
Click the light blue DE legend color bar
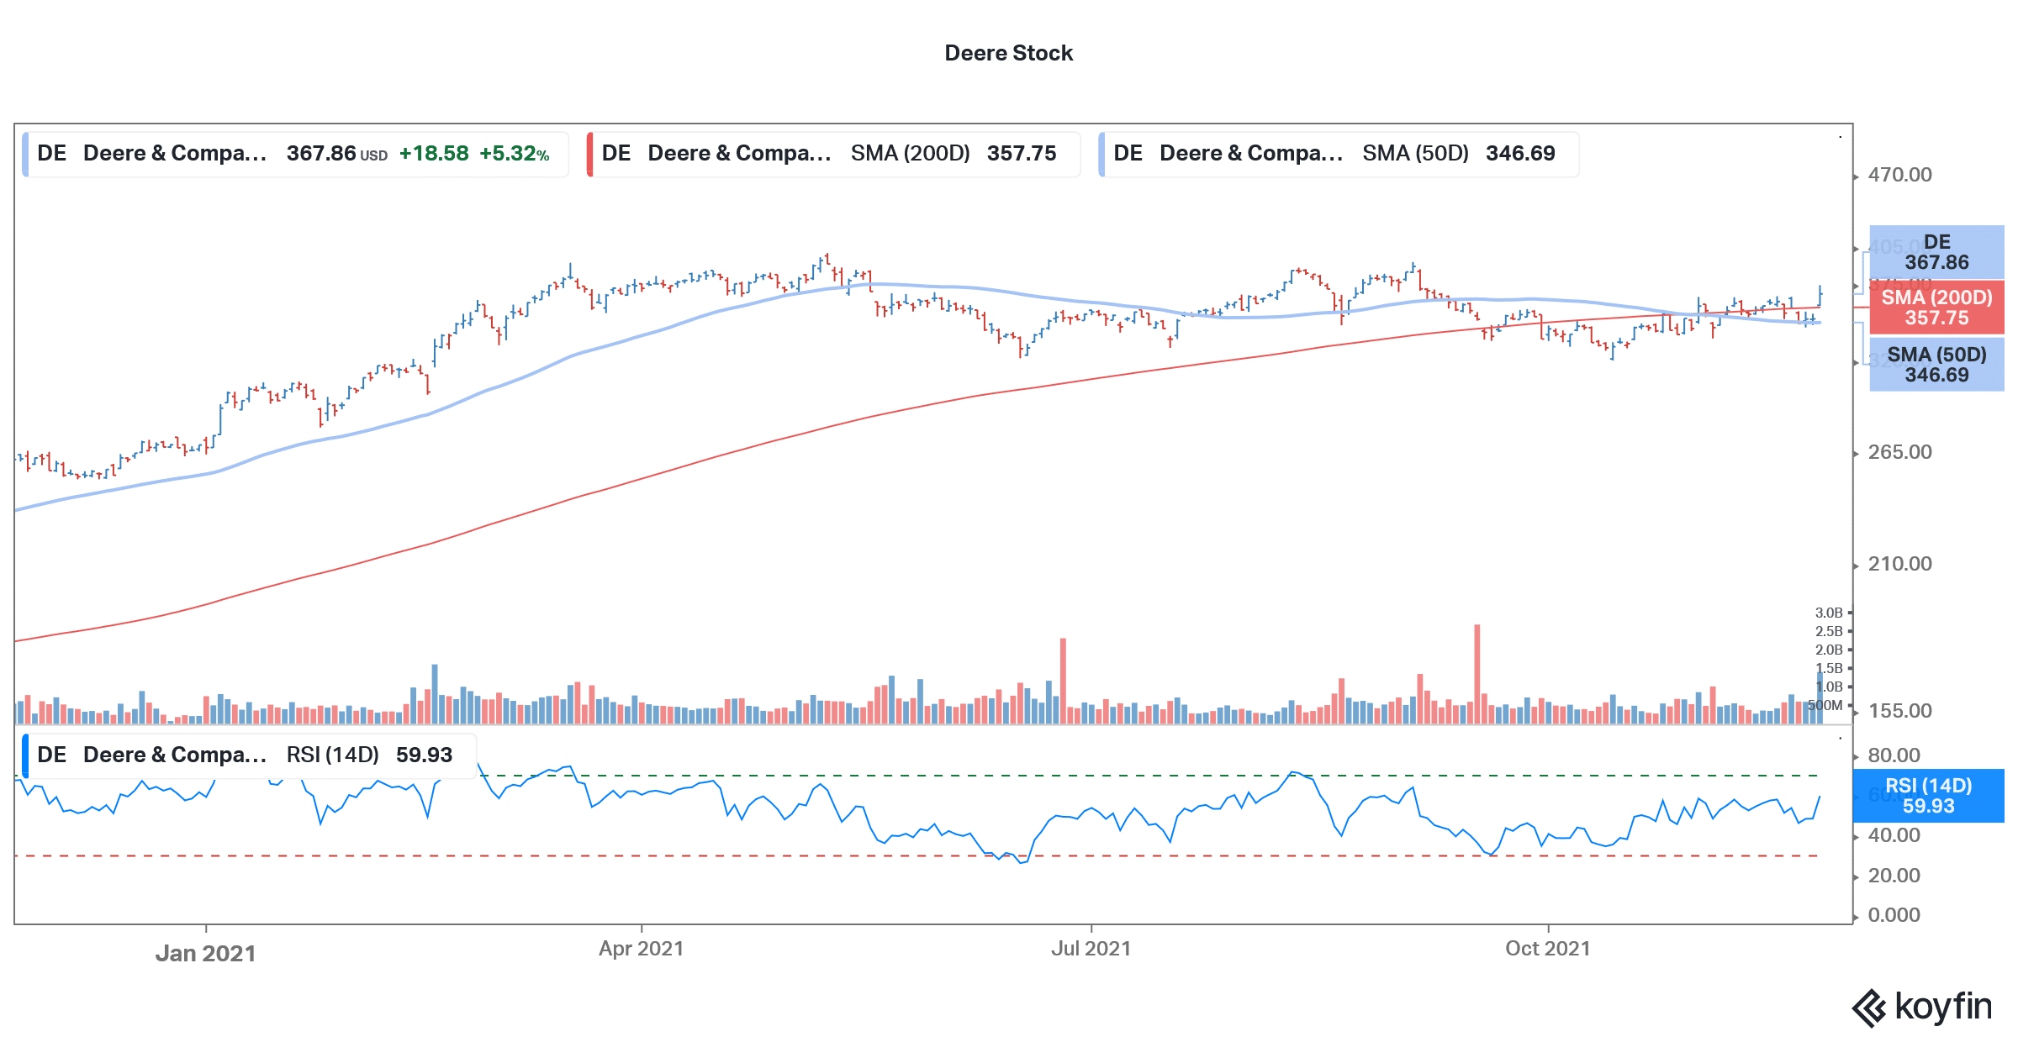[25, 154]
